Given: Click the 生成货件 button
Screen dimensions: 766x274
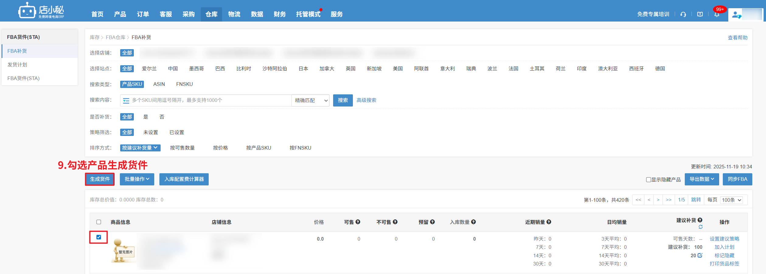Looking at the screenshot, I should pyautogui.click(x=100, y=179).
